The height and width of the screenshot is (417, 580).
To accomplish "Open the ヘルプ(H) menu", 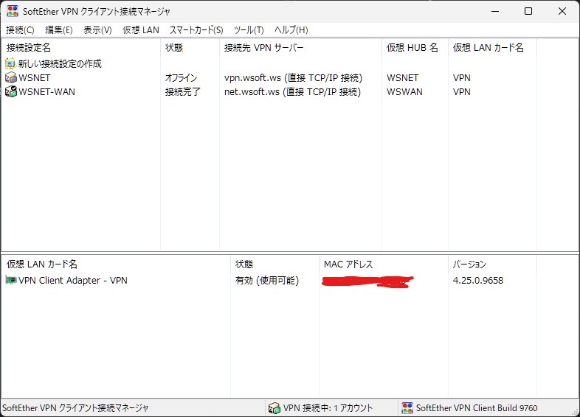I will pos(291,30).
